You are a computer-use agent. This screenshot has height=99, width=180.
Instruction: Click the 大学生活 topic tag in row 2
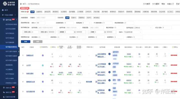[115, 64]
